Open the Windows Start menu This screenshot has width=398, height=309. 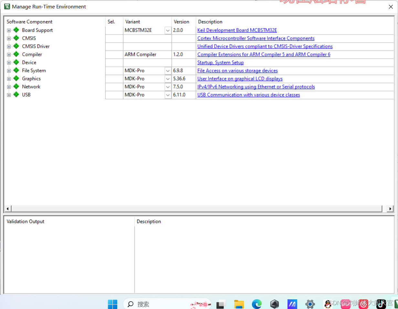tap(112, 304)
